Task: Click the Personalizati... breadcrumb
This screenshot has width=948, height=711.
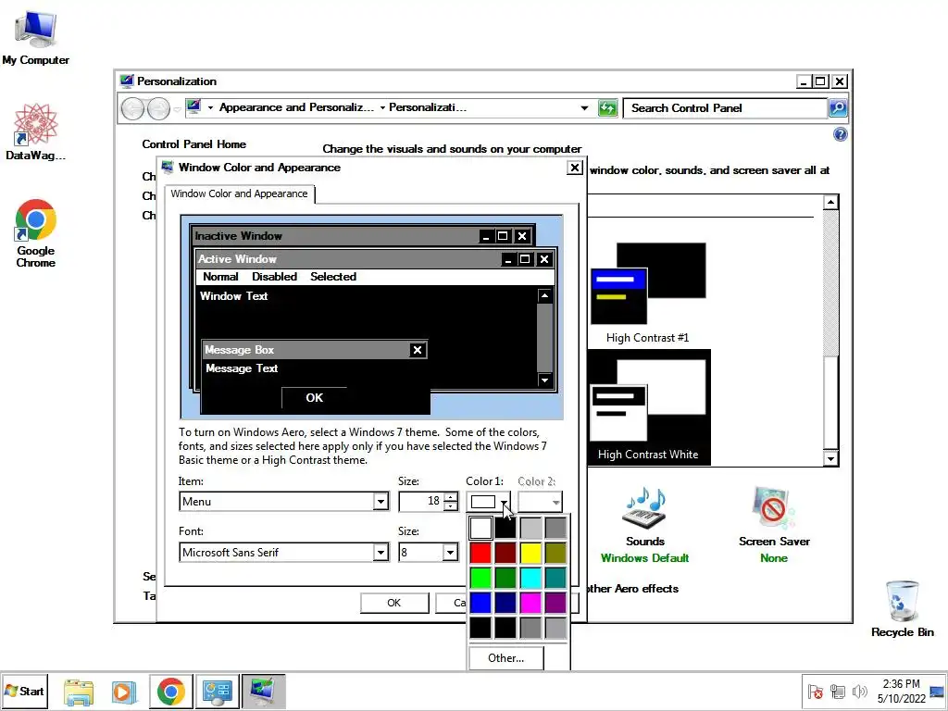Action: (x=428, y=107)
